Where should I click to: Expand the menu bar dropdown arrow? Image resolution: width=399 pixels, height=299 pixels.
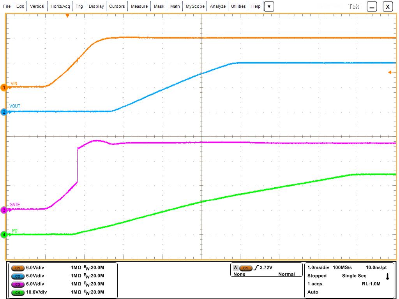click(269, 7)
